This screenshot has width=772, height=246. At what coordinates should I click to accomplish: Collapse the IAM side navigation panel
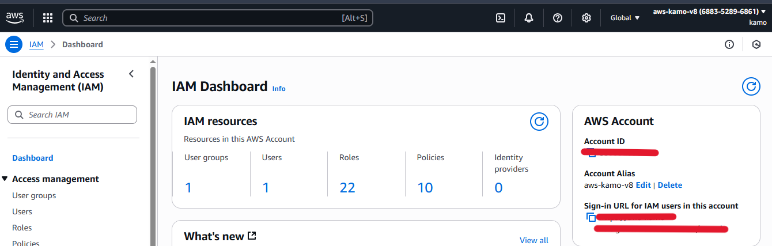pyautogui.click(x=131, y=74)
